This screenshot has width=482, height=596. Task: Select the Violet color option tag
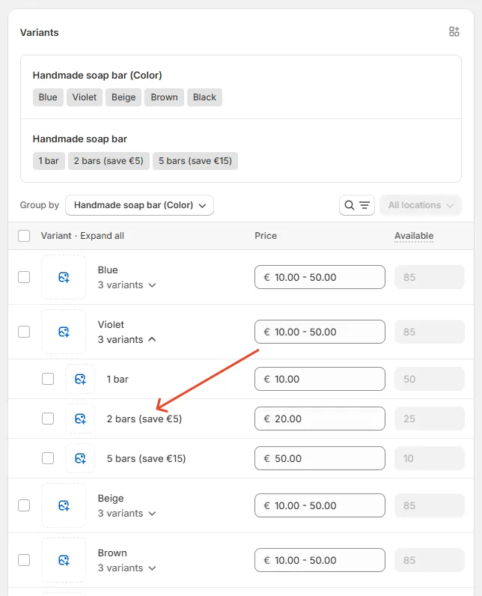pyautogui.click(x=85, y=97)
